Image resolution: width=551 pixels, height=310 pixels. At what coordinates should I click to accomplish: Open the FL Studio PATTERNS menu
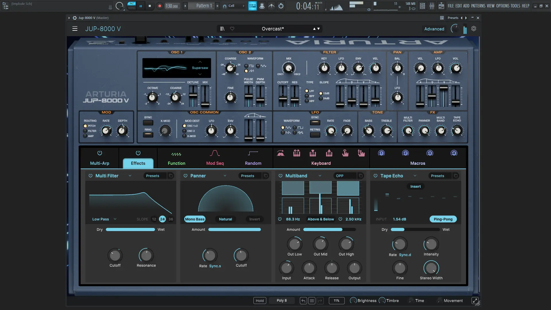click(478, 6)
